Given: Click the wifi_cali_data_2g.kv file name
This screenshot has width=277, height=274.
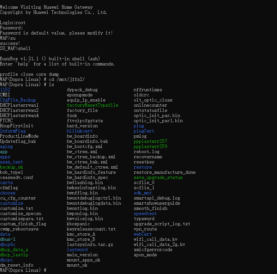Looking at the screenshot, I should tap(159, 244).
